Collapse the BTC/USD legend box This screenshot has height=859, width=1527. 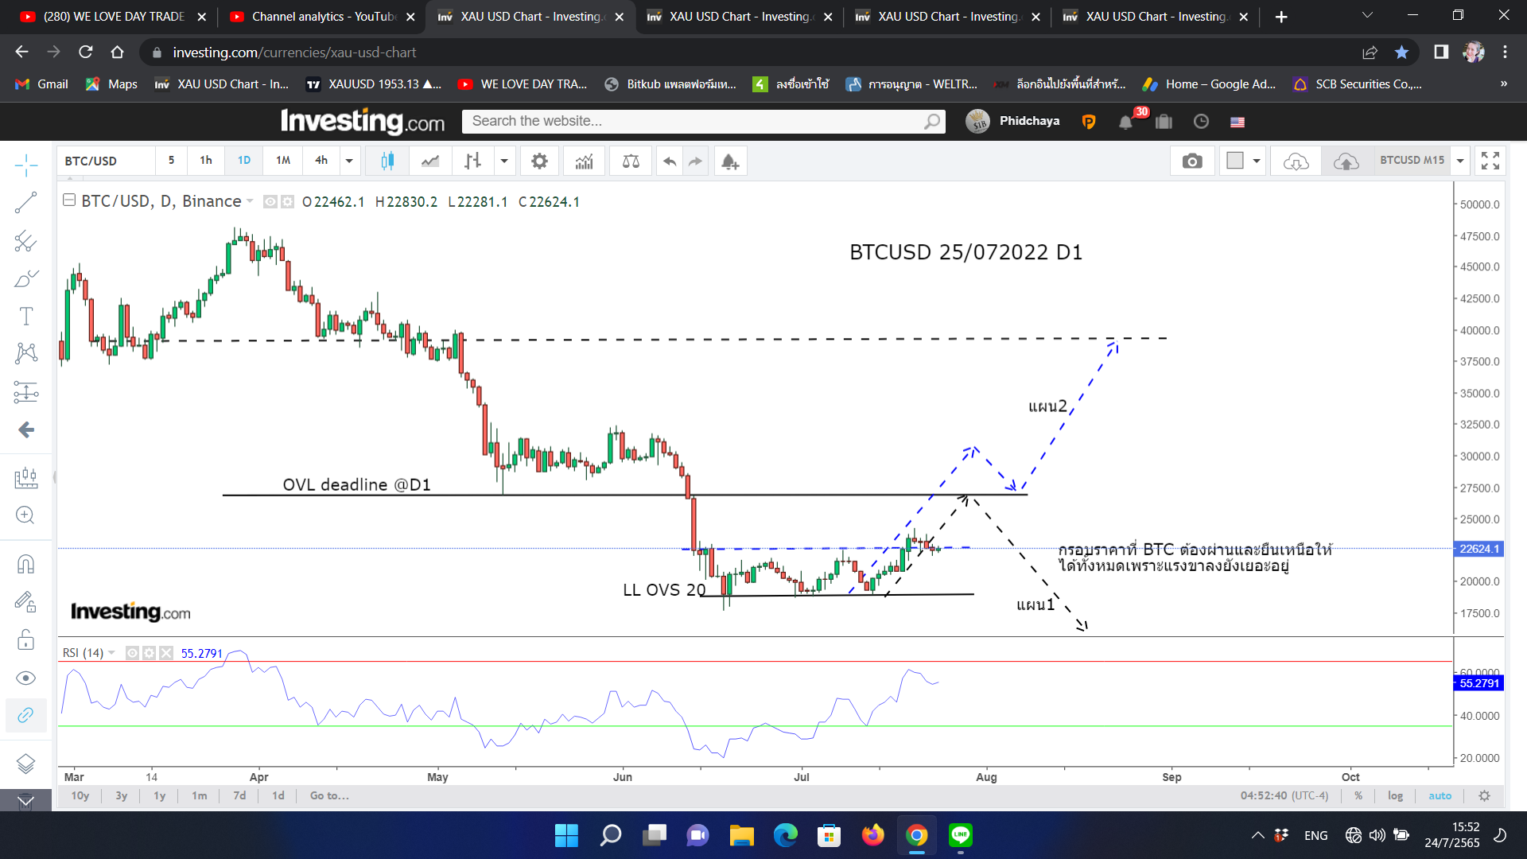[69, 200]
